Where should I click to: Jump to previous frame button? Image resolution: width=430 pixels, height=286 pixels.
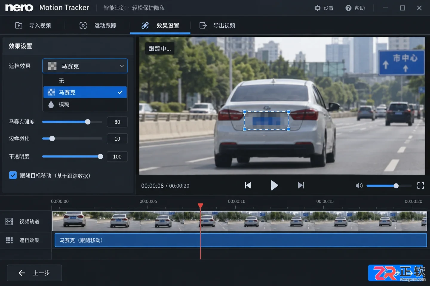[248, 185]
